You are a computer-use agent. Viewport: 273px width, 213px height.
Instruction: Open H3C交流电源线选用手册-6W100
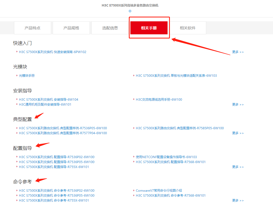tap(159, 100)
